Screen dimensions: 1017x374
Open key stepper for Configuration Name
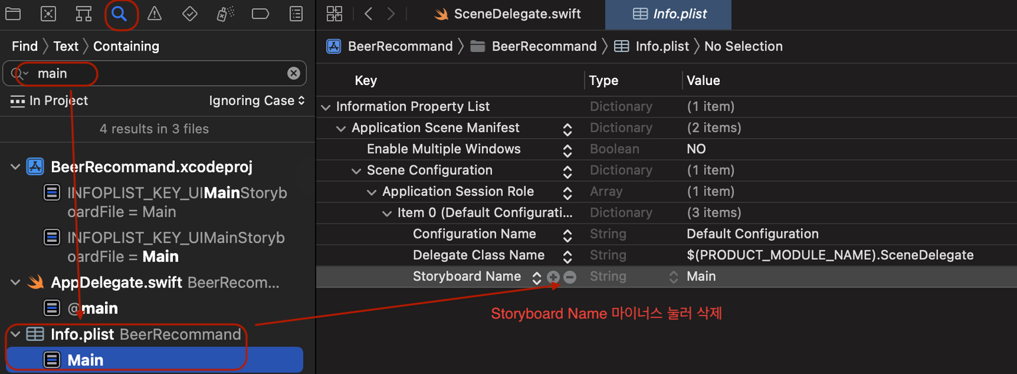pos(567,235)
